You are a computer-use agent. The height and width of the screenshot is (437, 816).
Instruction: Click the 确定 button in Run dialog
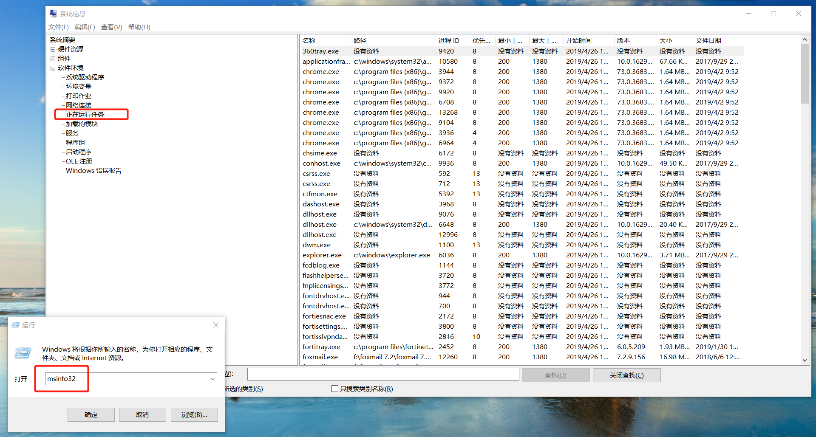91,415
